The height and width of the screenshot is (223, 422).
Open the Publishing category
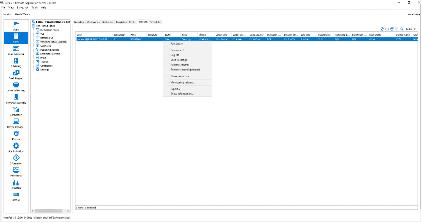[x=16, y=62]
